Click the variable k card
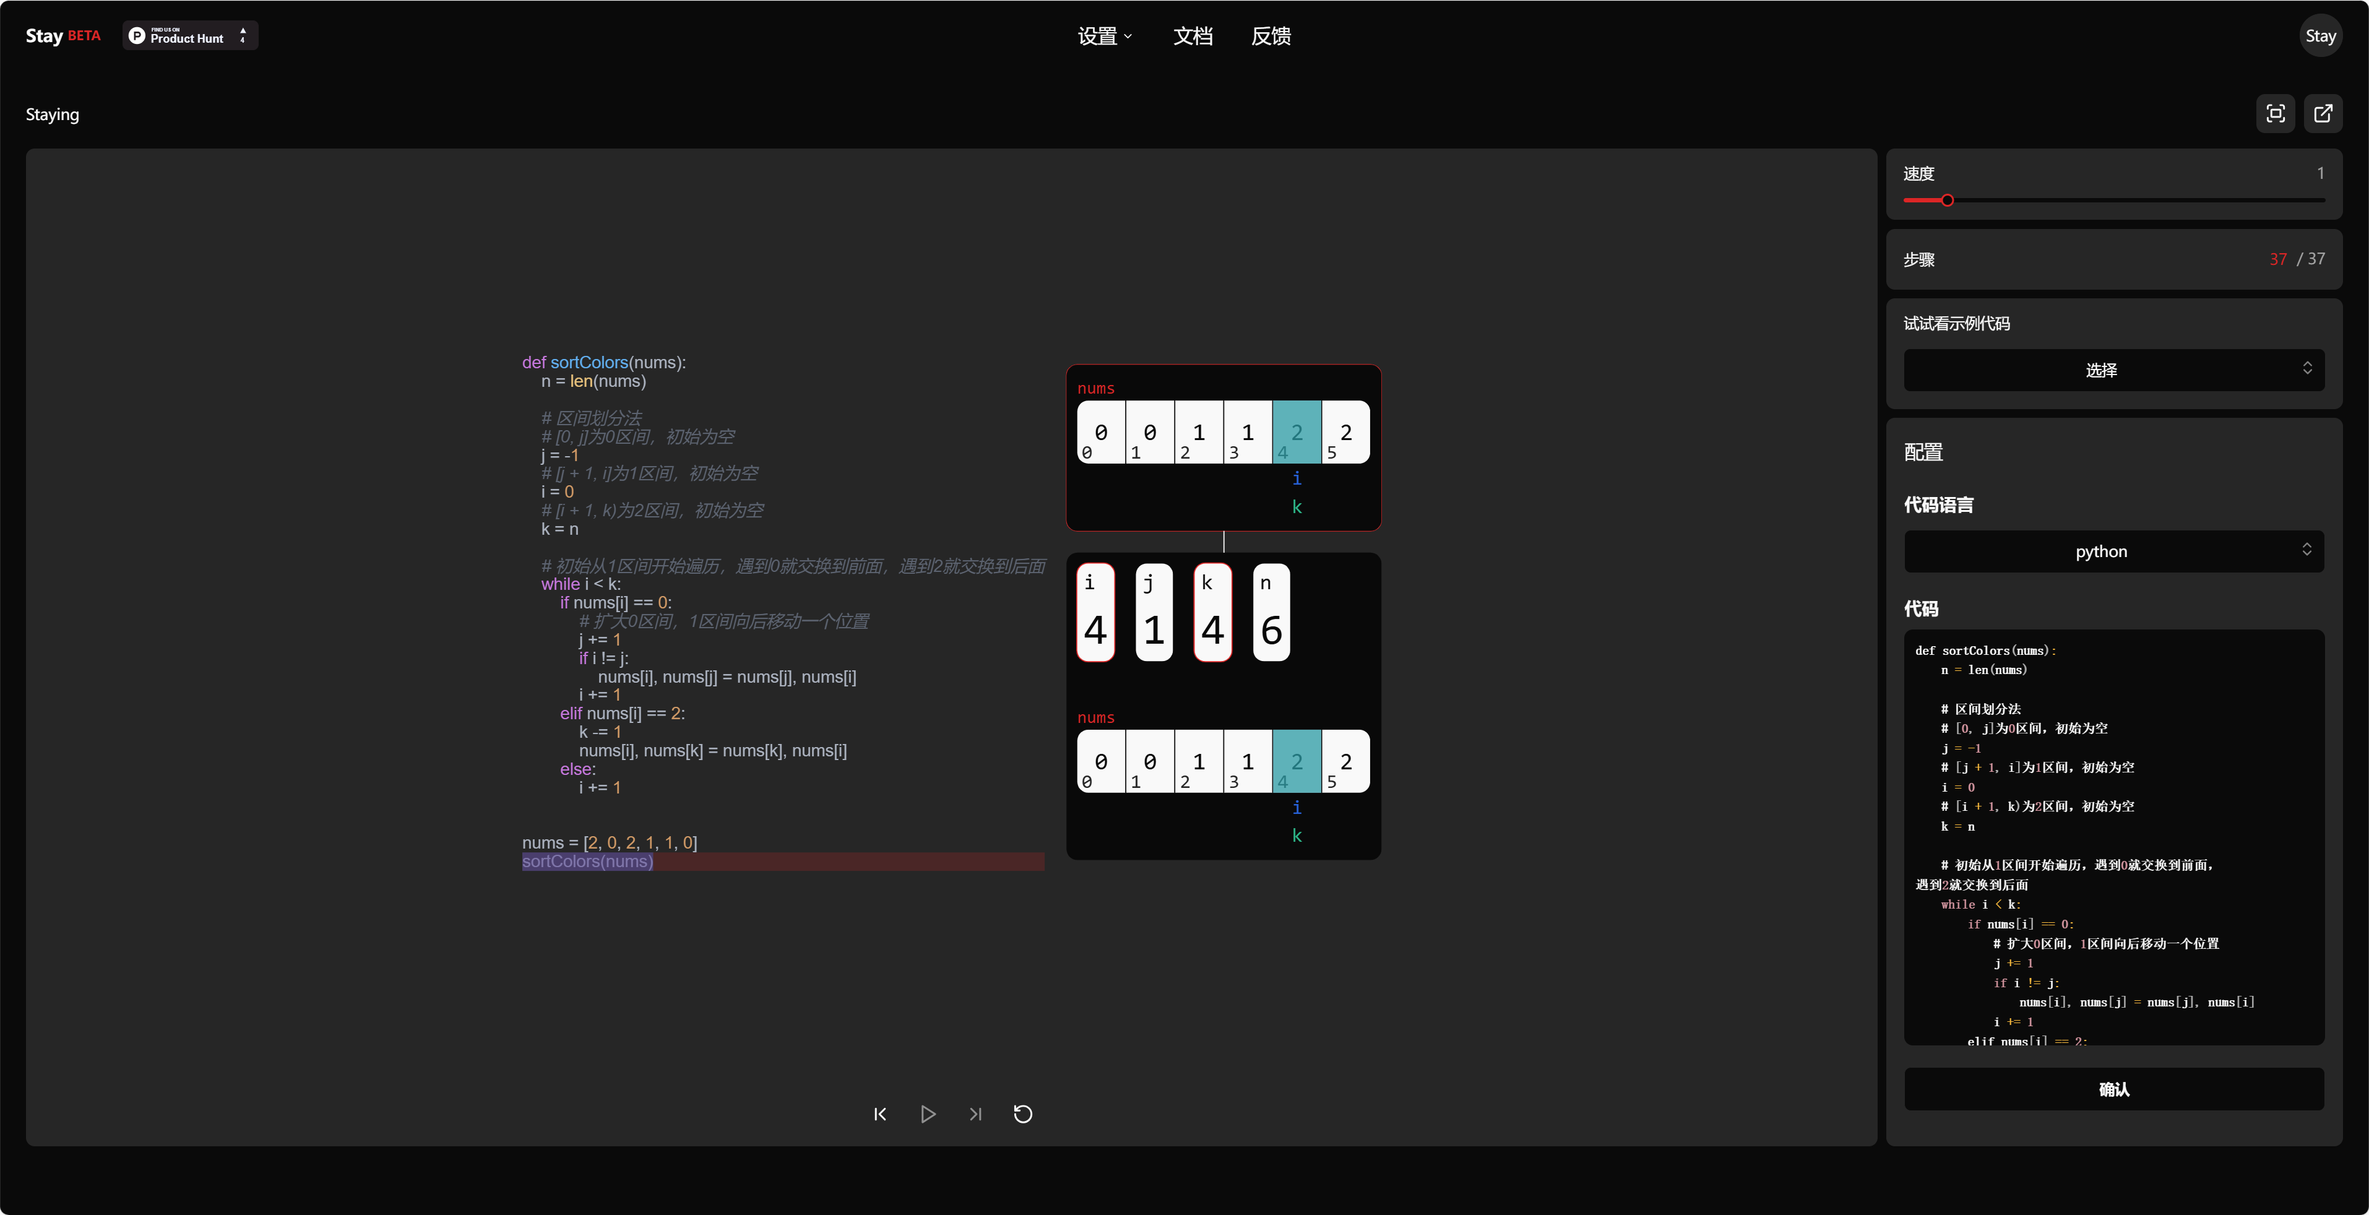 coord(1212,613)
